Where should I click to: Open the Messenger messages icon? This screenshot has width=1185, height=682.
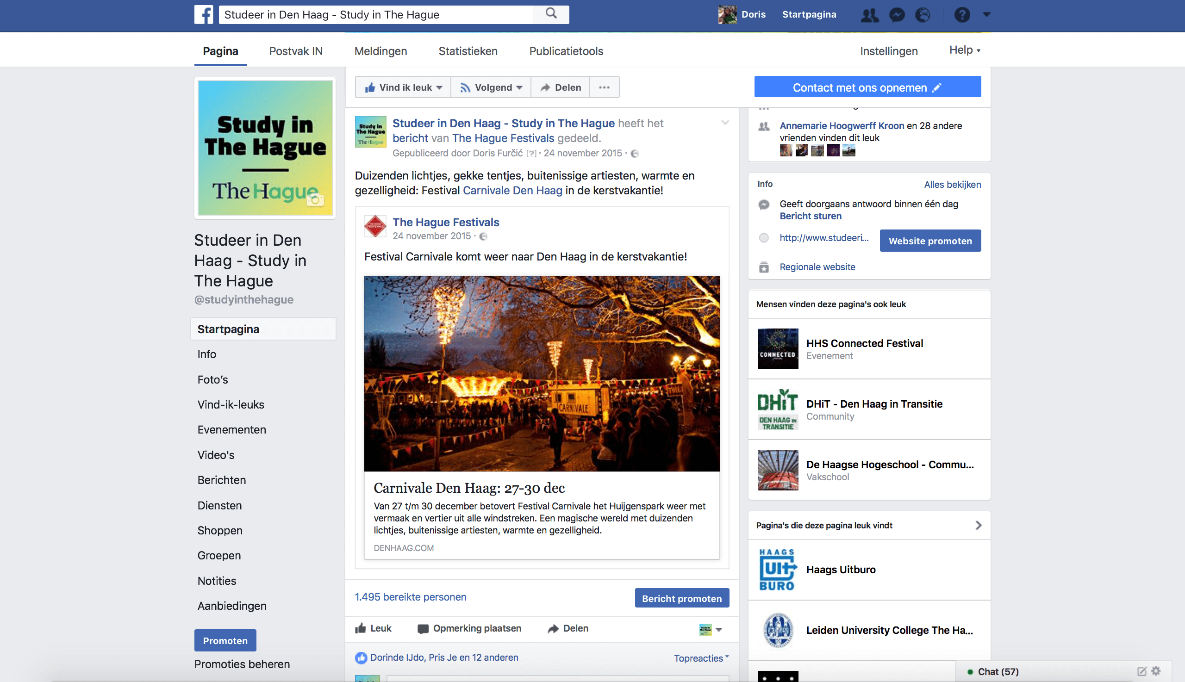tap(897, 15)
